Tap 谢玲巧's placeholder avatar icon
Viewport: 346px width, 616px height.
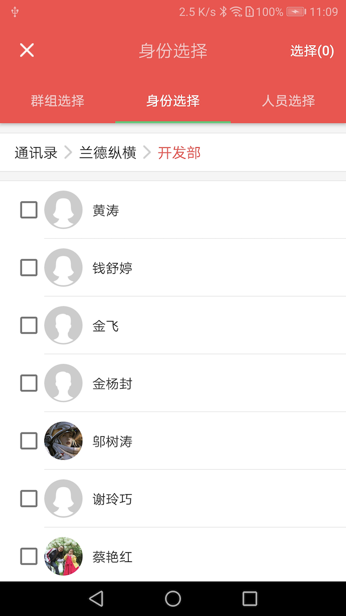coord(63,499)
